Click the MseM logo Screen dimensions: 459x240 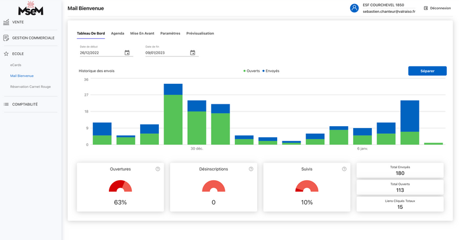[31, 8]
